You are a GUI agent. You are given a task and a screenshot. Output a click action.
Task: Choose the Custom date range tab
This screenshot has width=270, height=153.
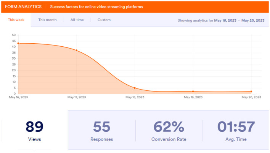pos(104,20)
